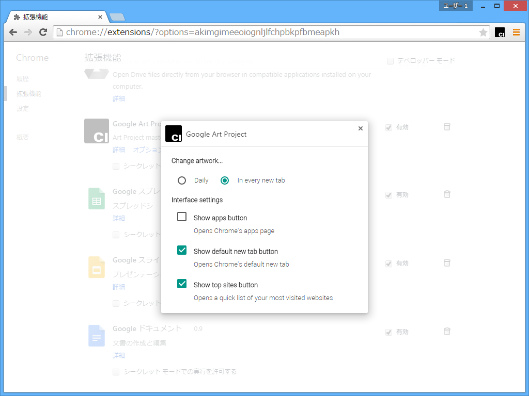Image resolution: width=529 pixels, height=396 pixels.
Task: Open the CI extension toolbar icon
Action: click(x=500, y=32)
